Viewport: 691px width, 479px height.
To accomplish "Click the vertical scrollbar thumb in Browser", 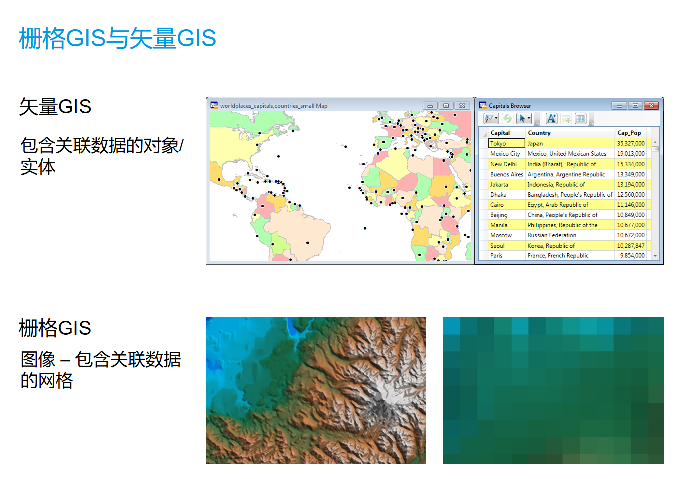I will (655, 149).
